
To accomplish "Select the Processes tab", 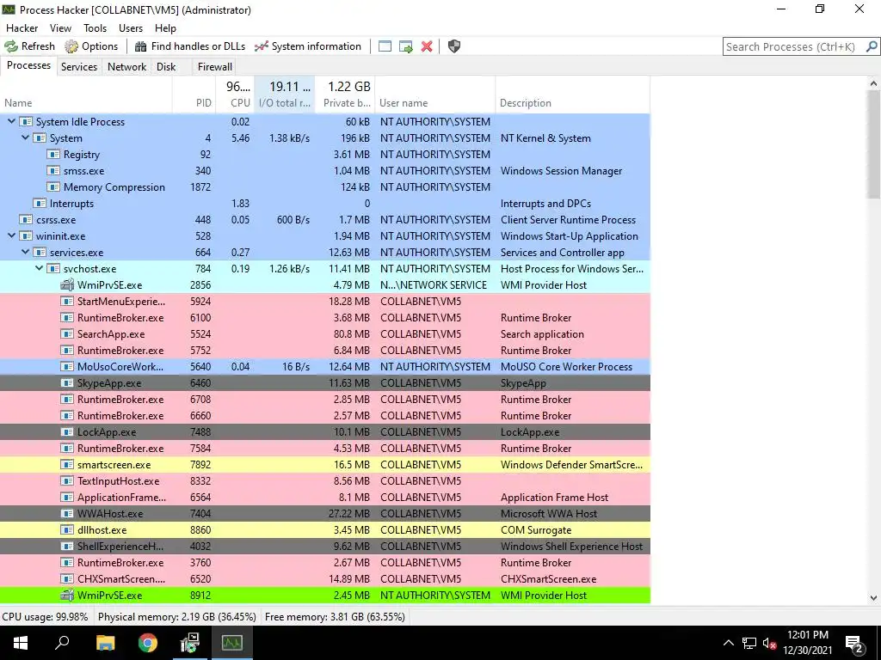I will (x=28, y=65).
